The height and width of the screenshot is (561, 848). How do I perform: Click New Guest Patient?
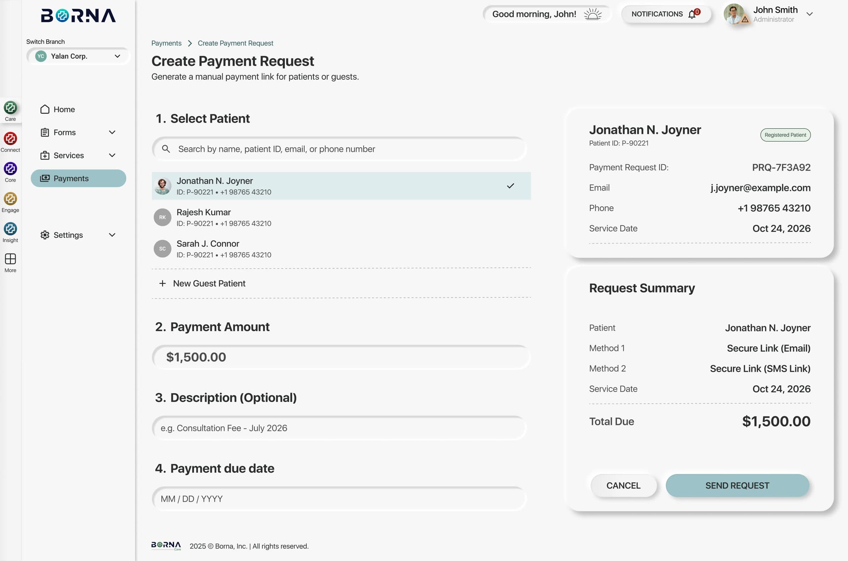tap(341, 283)
